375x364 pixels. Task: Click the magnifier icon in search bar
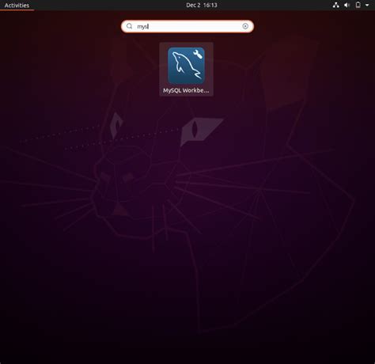129,26
